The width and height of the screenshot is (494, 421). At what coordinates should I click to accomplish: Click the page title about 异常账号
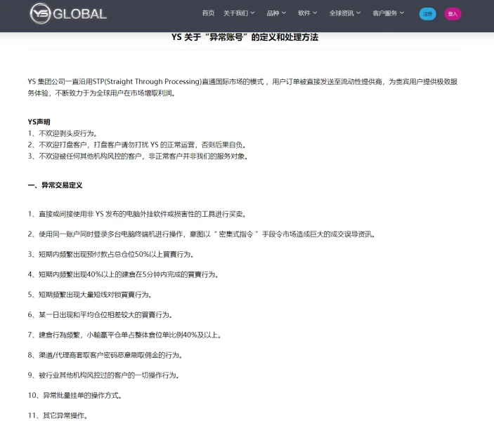point(245,37)
